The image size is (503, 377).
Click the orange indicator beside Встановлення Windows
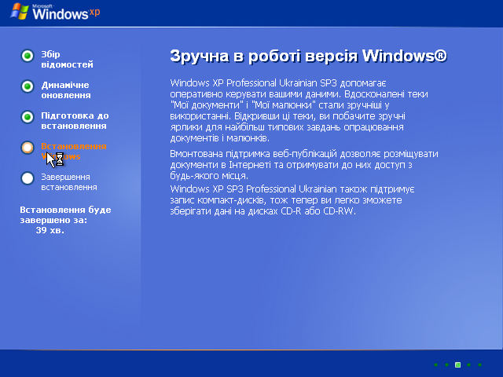coord(28,148)
